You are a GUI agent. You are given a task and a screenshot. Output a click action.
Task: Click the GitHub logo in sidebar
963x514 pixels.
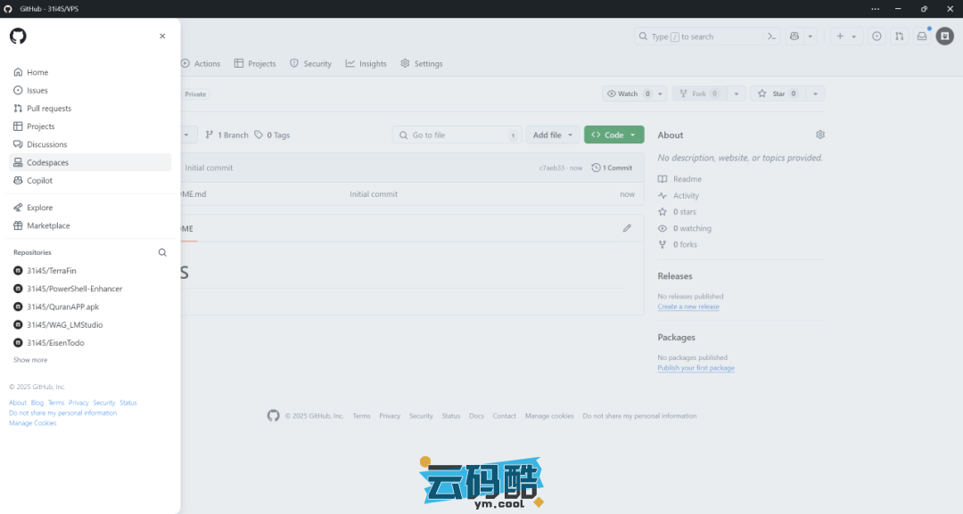(18, 37)
